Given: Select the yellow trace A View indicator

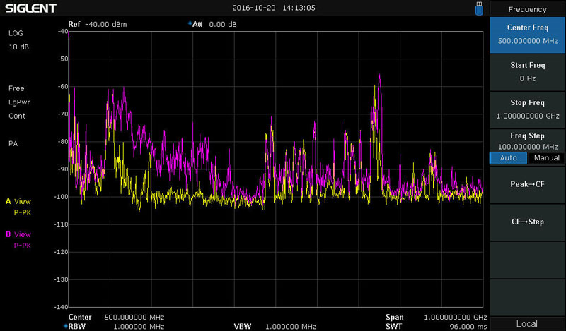Looking at the screenshot, I should [x=18, y=200].
